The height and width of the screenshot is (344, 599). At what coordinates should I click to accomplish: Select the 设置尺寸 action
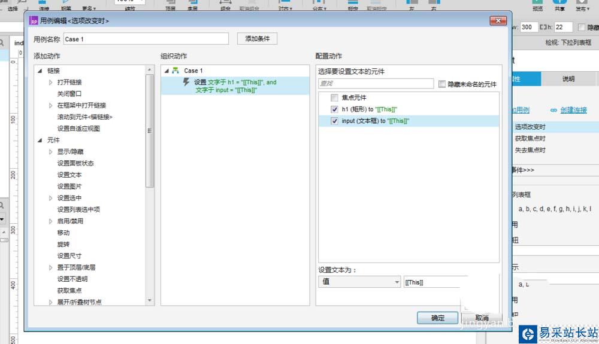(69, 256)
